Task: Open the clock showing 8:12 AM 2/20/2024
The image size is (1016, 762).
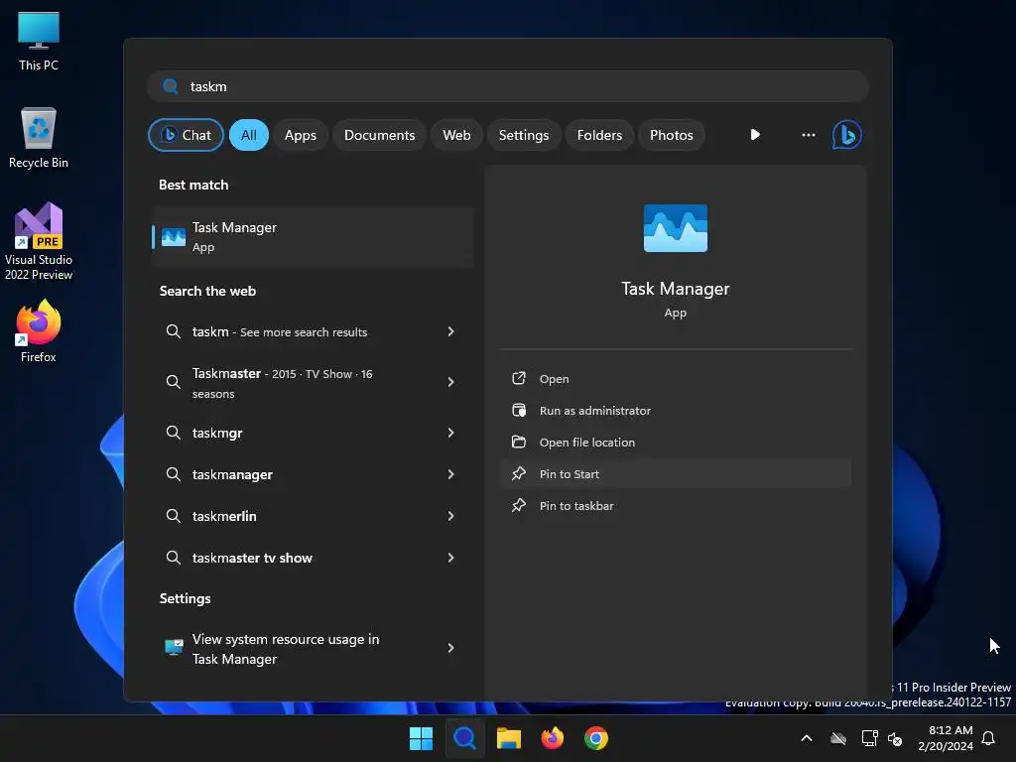Action: tap(946, 738)
